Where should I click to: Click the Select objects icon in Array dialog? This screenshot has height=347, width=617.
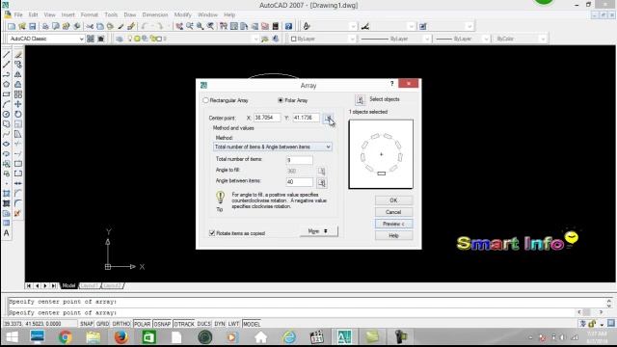pos(360,100)
